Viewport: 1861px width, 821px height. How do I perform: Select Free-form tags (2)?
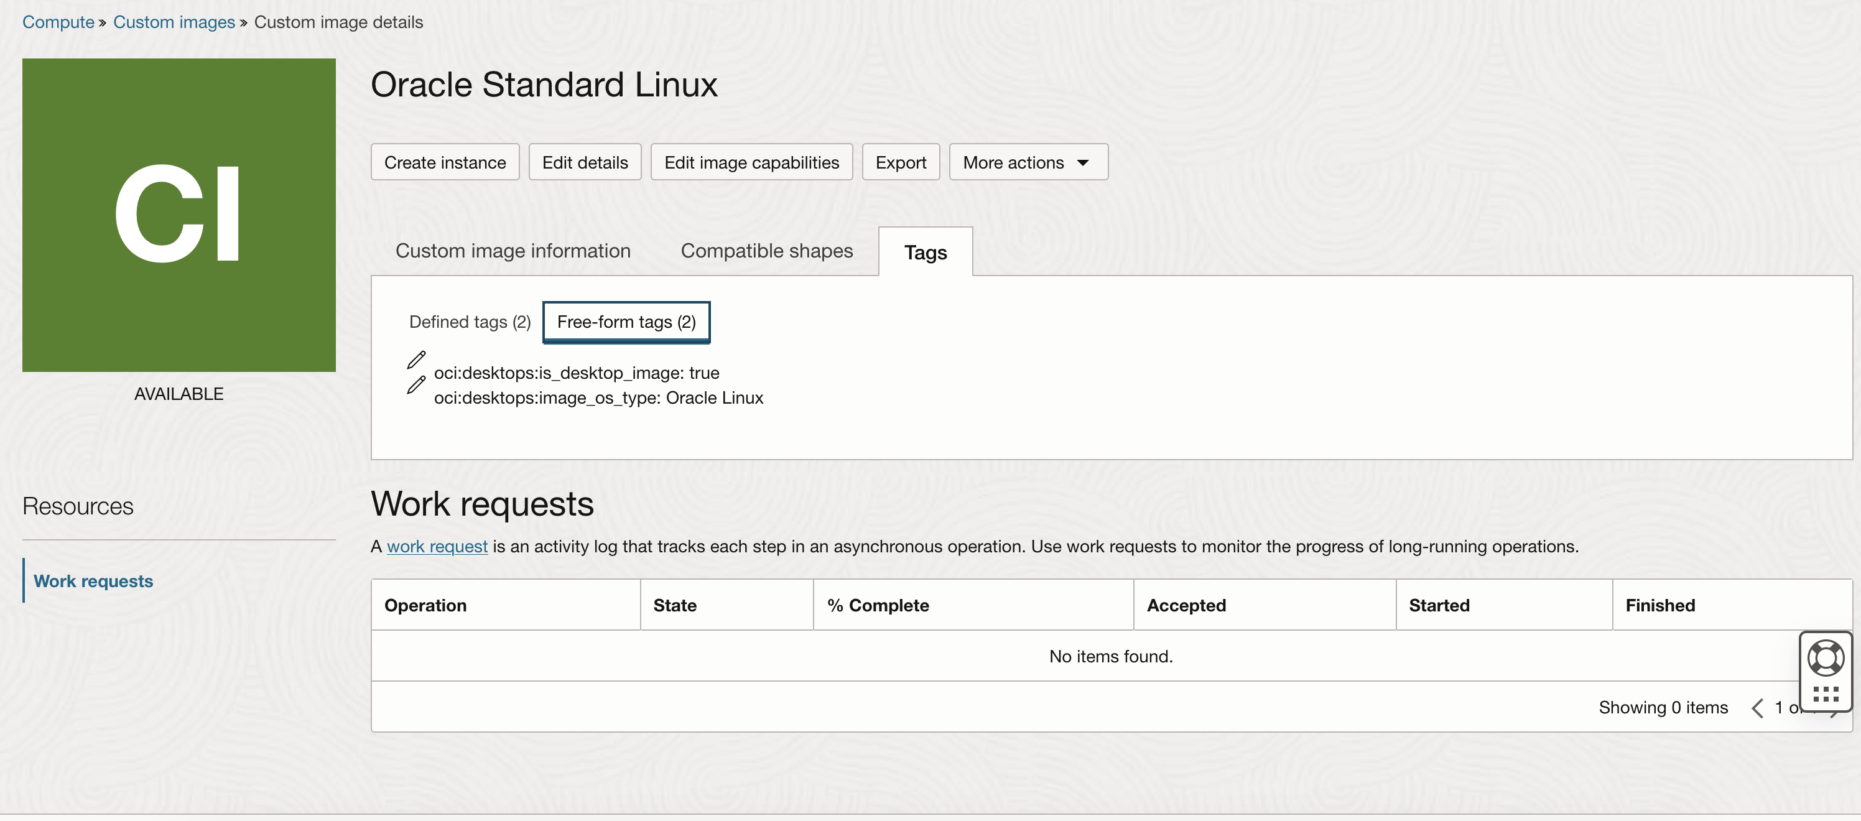(626, 322)
